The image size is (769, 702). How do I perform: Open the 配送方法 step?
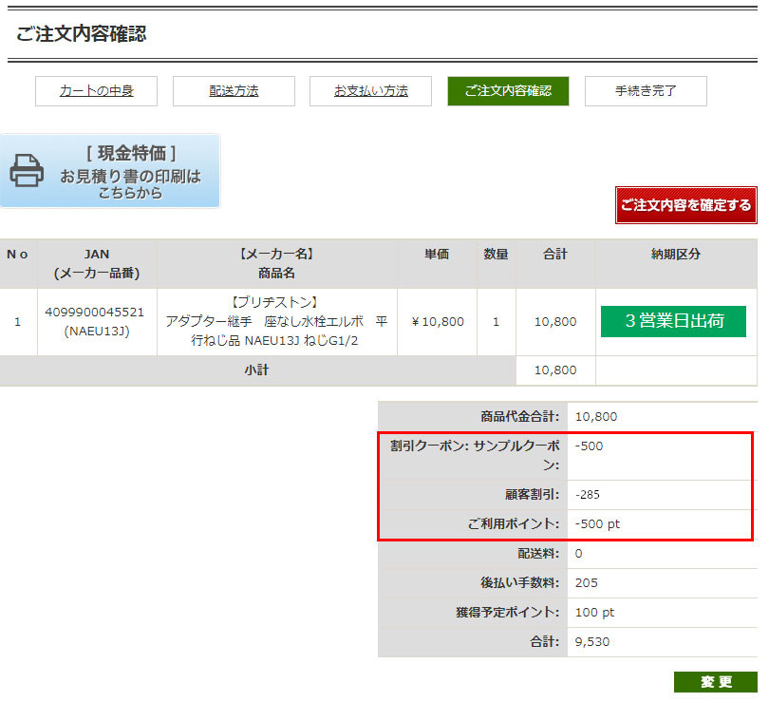pos(234,91)
